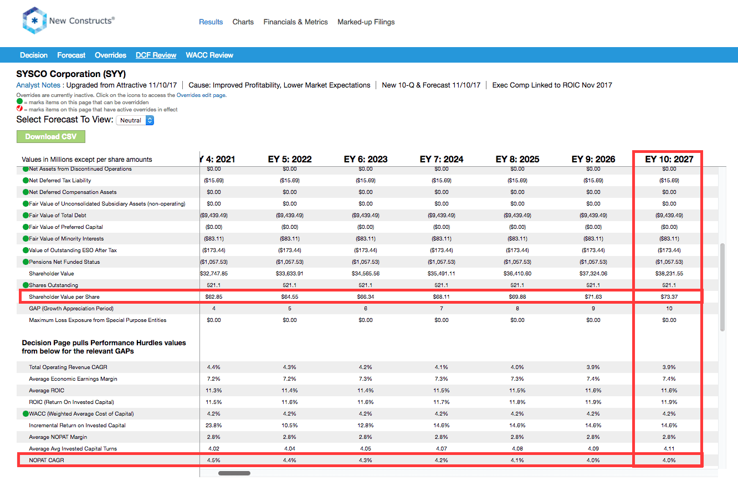738x486 pixels.
Task: Click green override icon for Net Assets from Discontinued Operations
Action: 25,169
